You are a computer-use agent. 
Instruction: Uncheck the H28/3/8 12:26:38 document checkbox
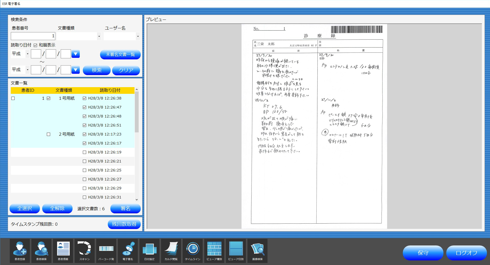[84, 98]
